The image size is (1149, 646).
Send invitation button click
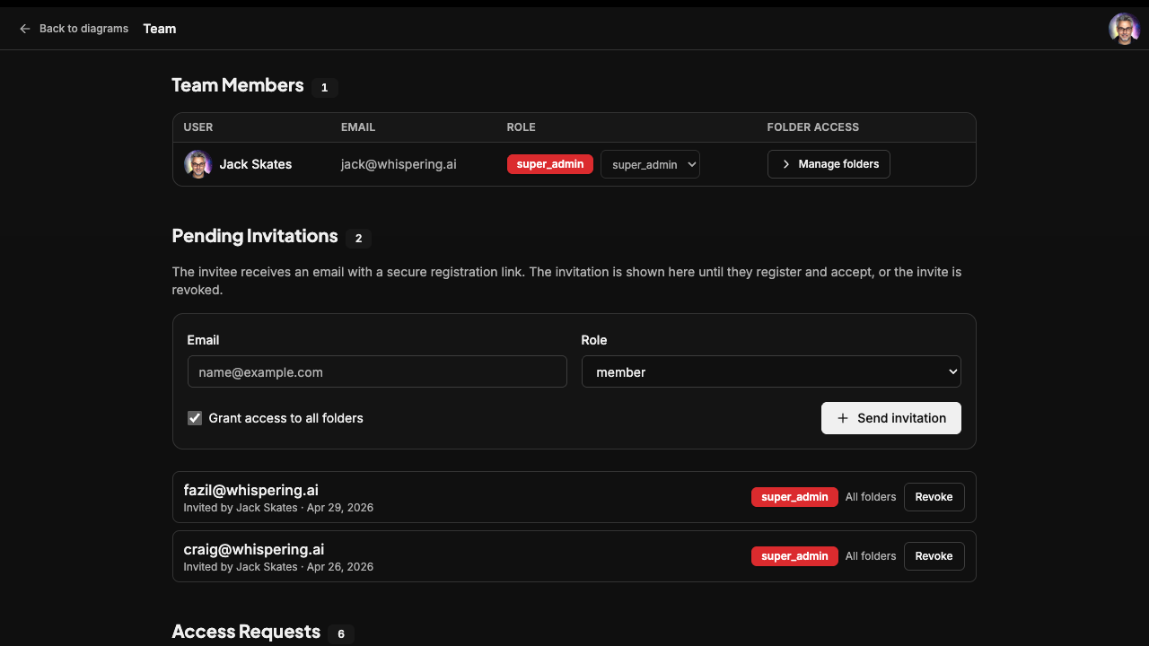tap(891, 418)
